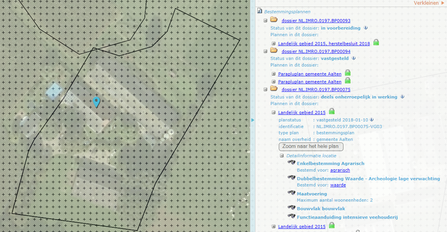The height and width of the screenshot is (232, 447).
Task: Click 'bestemmingsplan' type plan value
Action: pyautogui.click(x=335, y=133)
